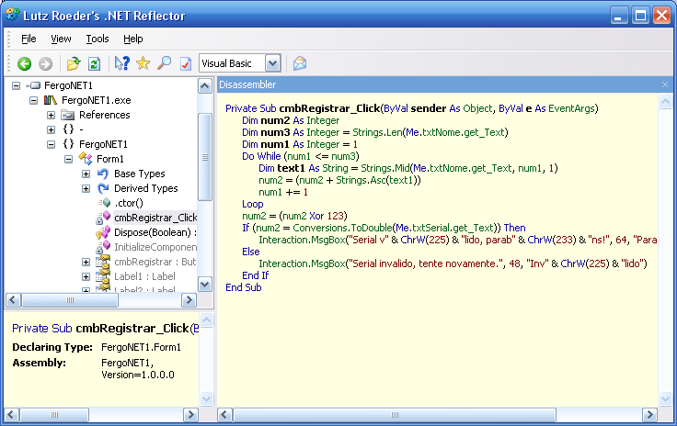677x426 pixels.
Task: Go back with the green arrow
Action: tap(25, 63)
